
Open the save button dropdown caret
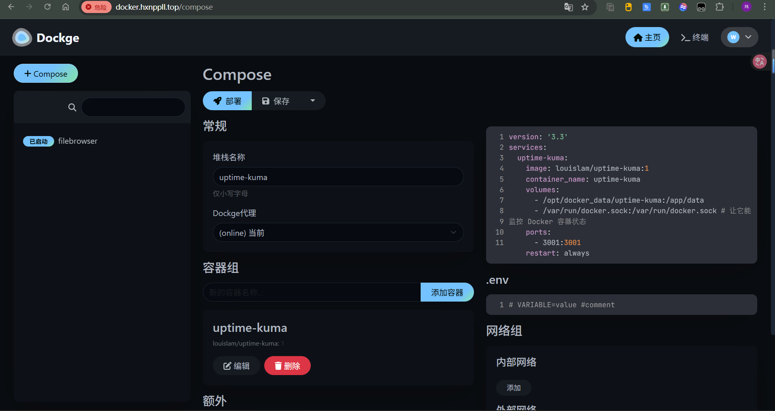[312, 101]
